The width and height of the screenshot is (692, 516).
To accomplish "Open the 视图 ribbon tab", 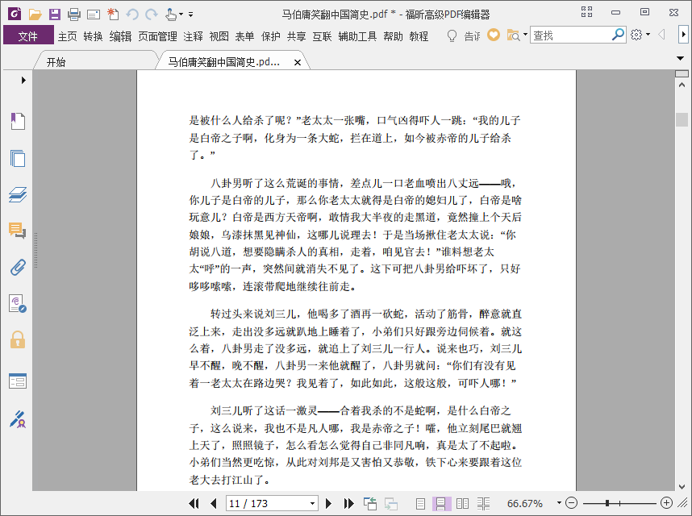I will [219, 36].
